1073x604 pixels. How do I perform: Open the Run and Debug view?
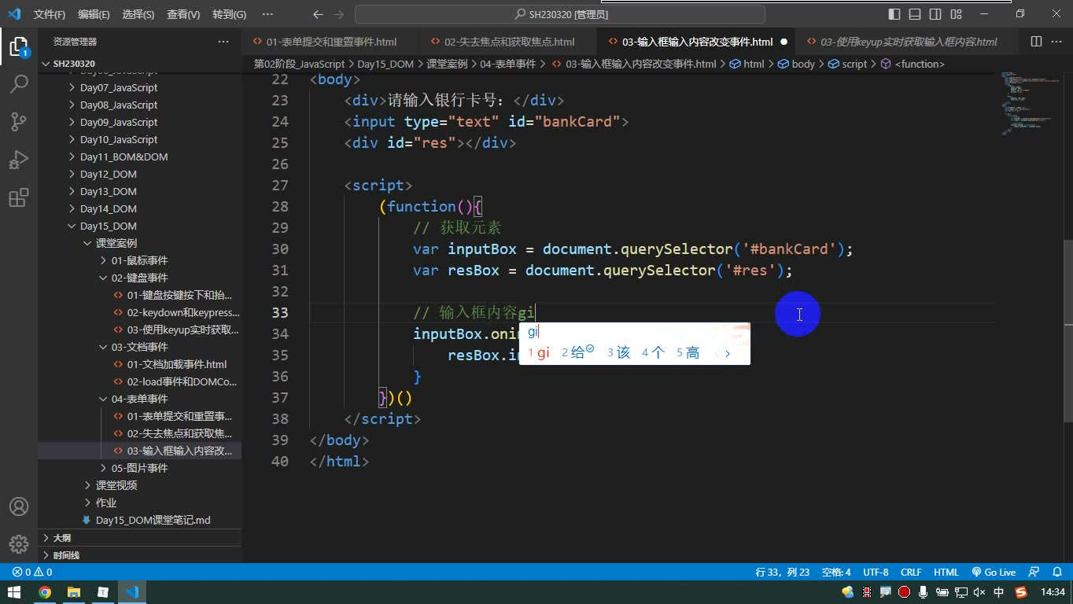point(19,159)
